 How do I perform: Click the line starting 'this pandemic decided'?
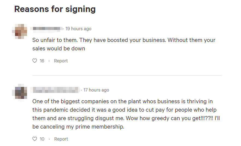[x=124, y=110]
